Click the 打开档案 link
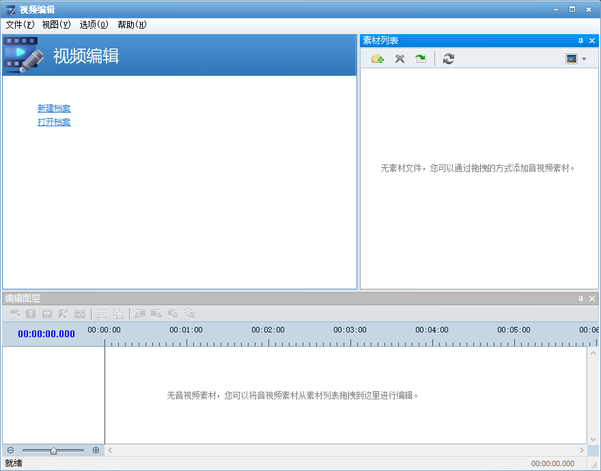The height and width of the screenshot is (471, 601). [x=54, y=122]
